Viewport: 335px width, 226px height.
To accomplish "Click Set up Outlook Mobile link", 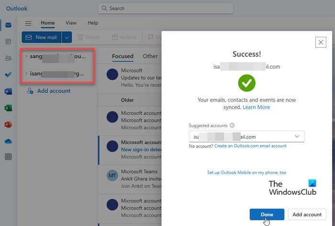I will point(246,172).
